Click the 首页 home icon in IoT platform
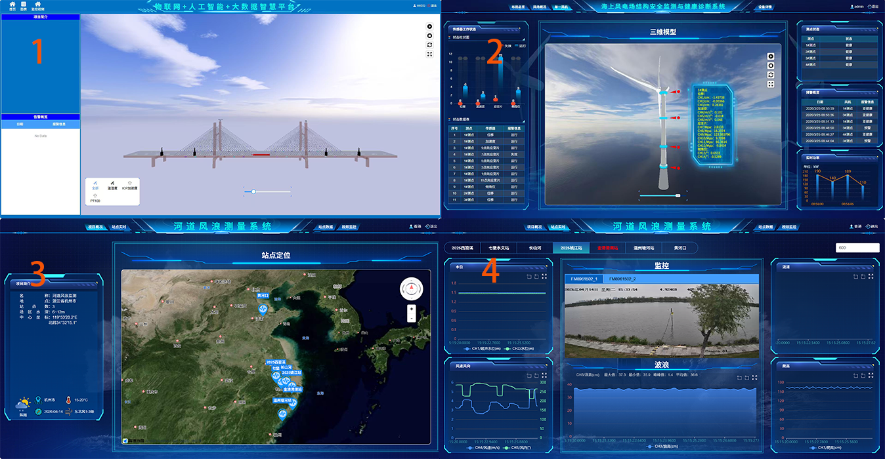 12,5
